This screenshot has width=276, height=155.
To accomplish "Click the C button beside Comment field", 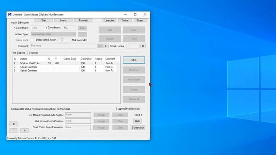I will point(100,46).
